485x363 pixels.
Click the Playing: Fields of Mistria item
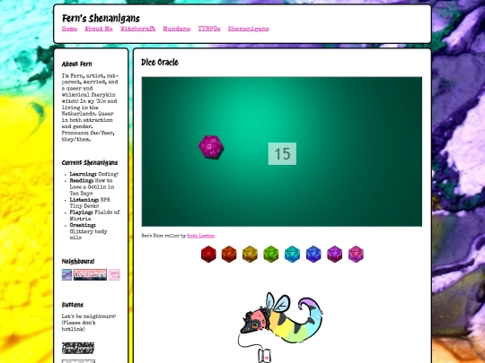click(94, 215)
